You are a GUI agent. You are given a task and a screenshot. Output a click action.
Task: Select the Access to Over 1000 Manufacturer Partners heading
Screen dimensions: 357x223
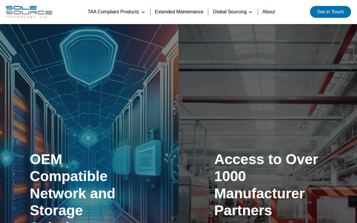coord(266,185)
